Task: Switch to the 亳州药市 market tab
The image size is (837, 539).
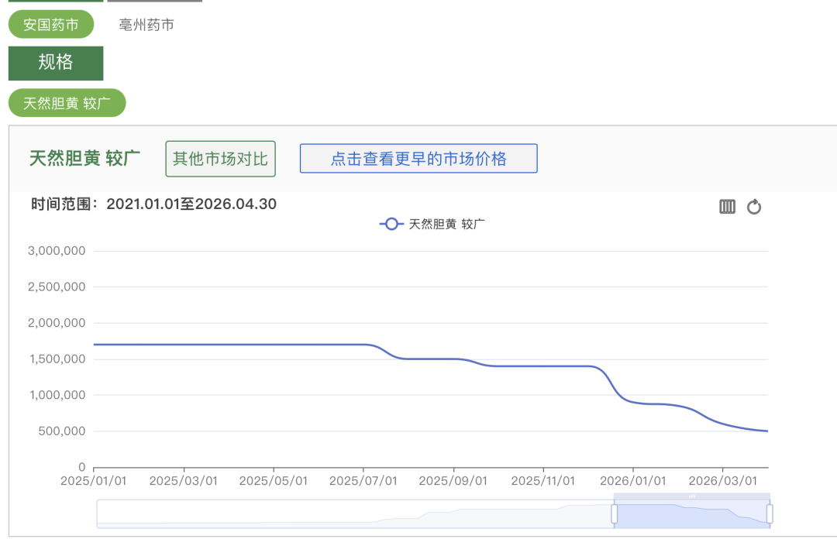Action: [146, 25]
